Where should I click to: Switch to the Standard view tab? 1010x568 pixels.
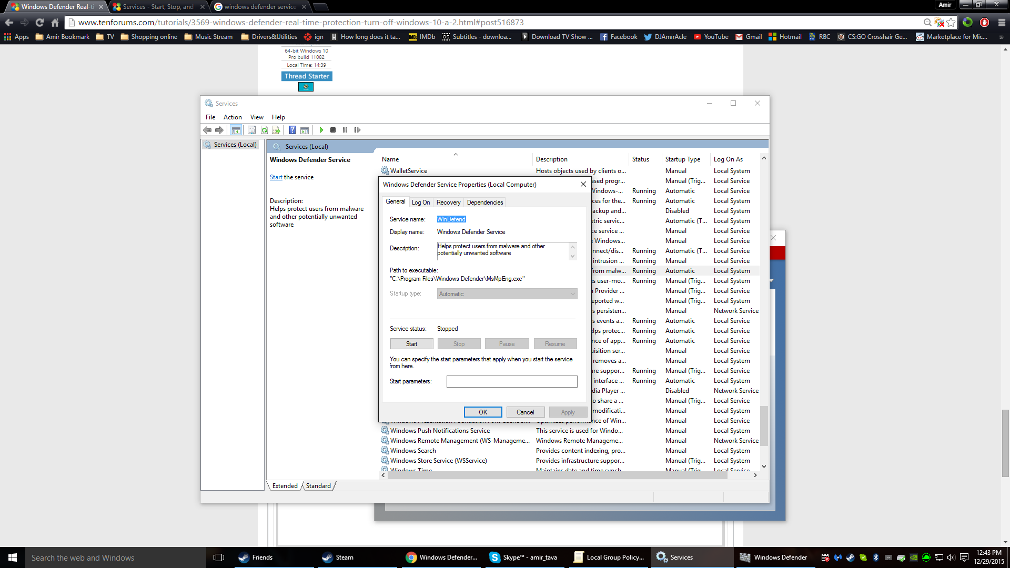point(318,486)
